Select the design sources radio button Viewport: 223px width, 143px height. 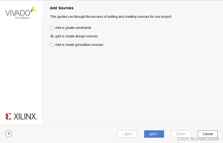(x=52, y=36)
